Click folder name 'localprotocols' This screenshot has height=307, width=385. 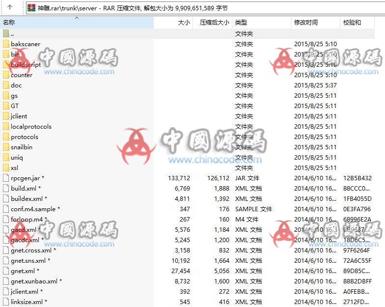click(x=31, y=127)
